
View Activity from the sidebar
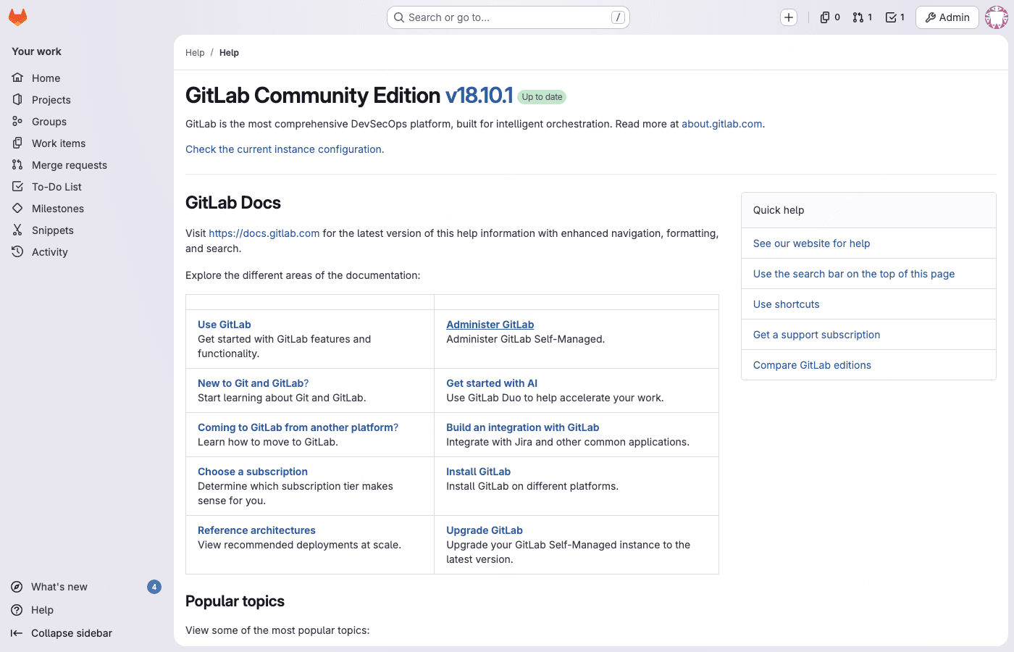tap(49, 251)
